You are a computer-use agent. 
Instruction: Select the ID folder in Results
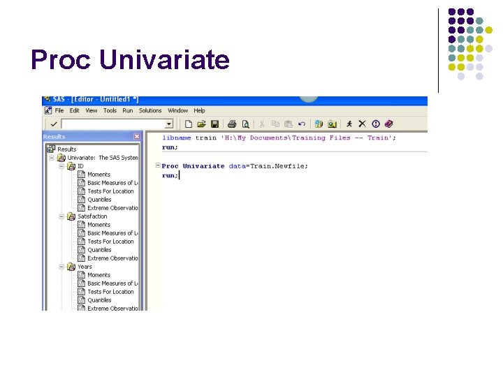point(75,166)
